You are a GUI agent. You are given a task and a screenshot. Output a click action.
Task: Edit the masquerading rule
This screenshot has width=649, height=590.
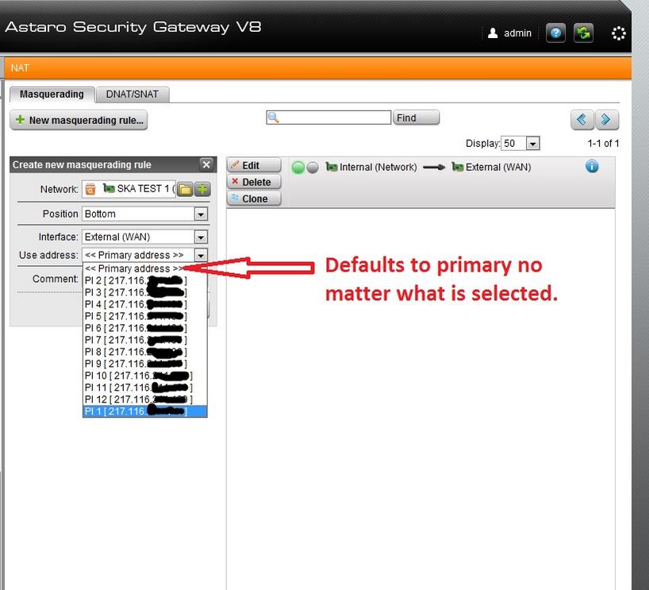point(254,165)
